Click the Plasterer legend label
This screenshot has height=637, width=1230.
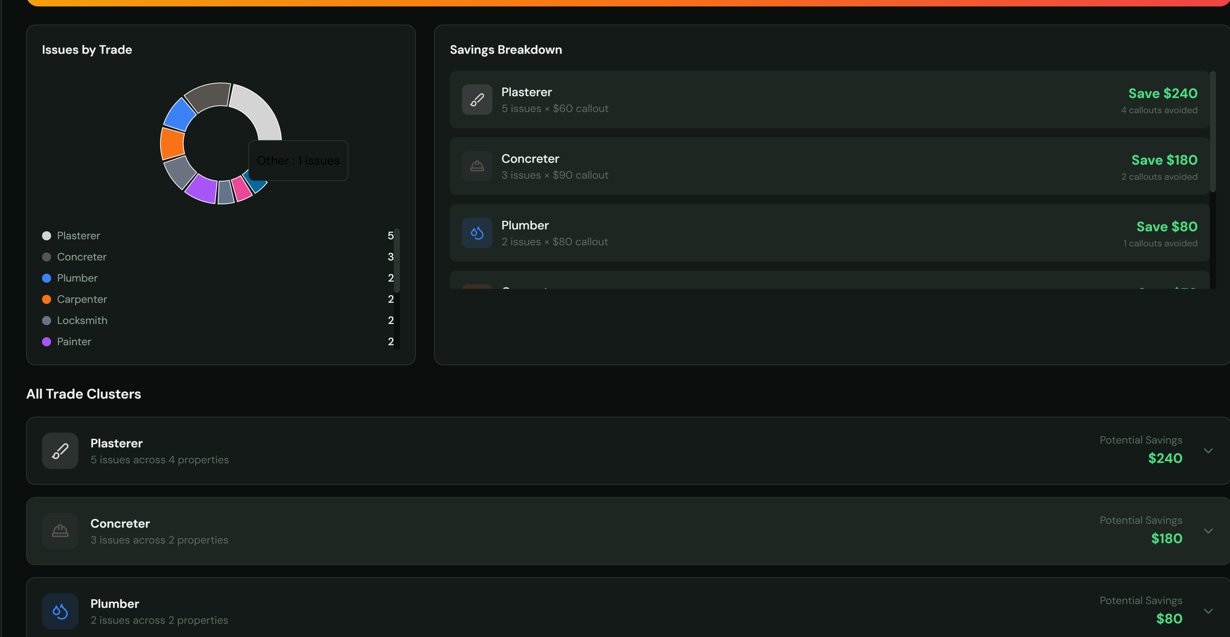pyautogui.click(x=79, y=236)
